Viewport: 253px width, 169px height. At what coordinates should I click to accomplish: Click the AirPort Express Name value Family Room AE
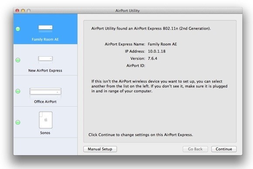(x=162, y=44)
